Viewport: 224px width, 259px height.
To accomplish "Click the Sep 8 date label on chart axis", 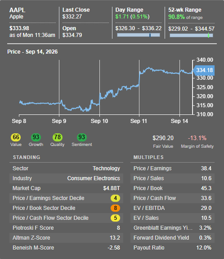I will [x=19, y=121].
